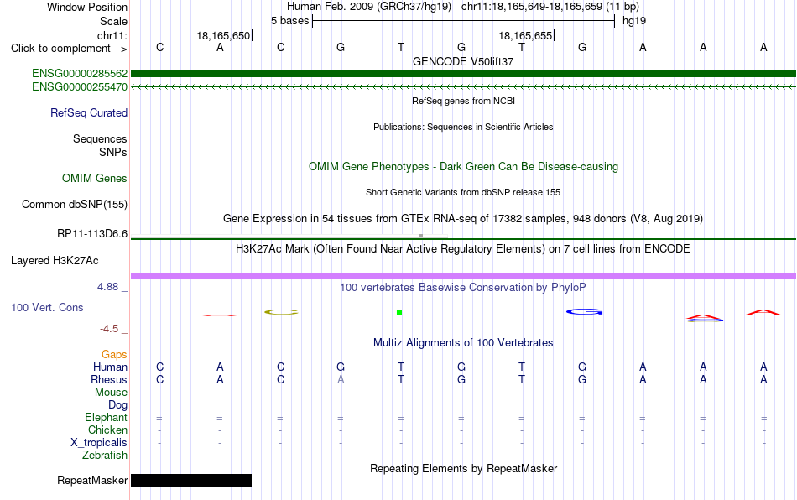Click the olive C conservation logo
The width and height of the screenshot is (797, 500).
[x=281, y=312]
